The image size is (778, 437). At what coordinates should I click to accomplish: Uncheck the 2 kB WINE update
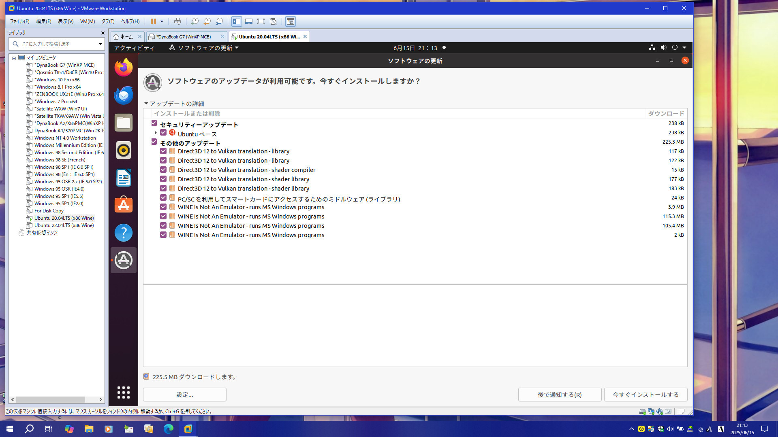[163, 235]
